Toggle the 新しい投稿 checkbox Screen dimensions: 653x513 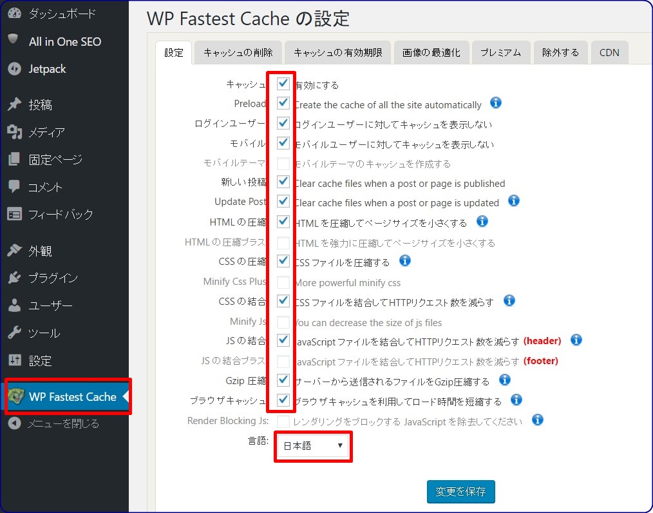(283, 182)
